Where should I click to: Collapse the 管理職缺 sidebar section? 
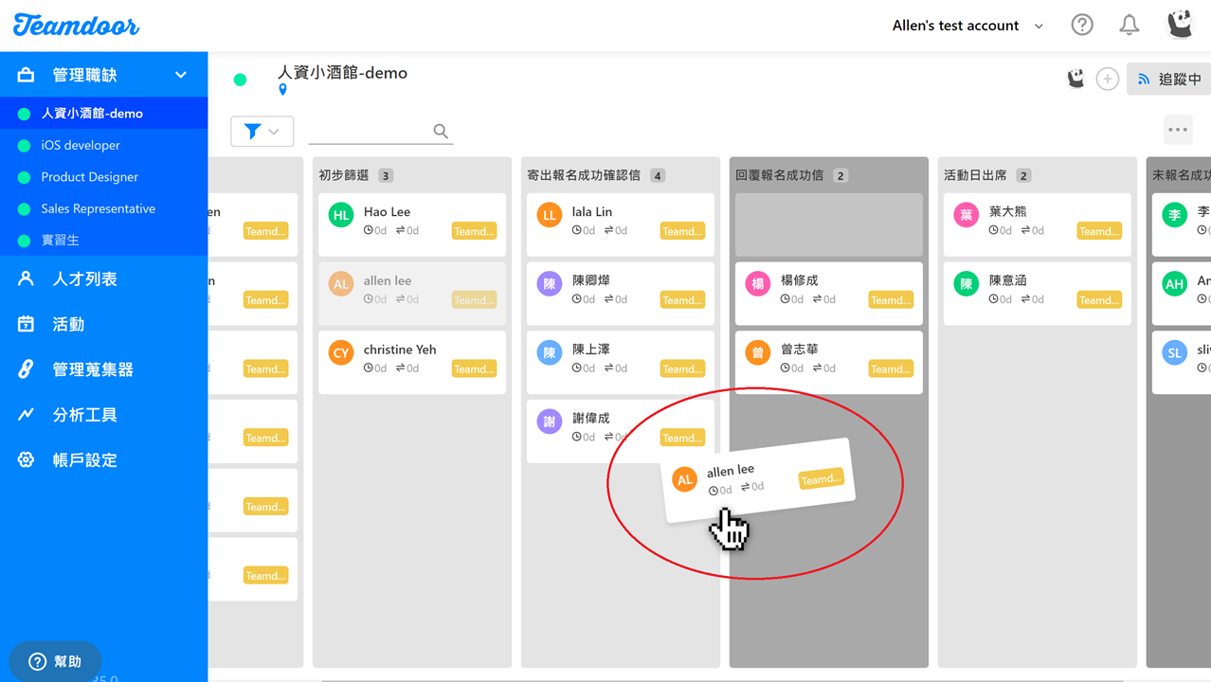click(181, 75)
